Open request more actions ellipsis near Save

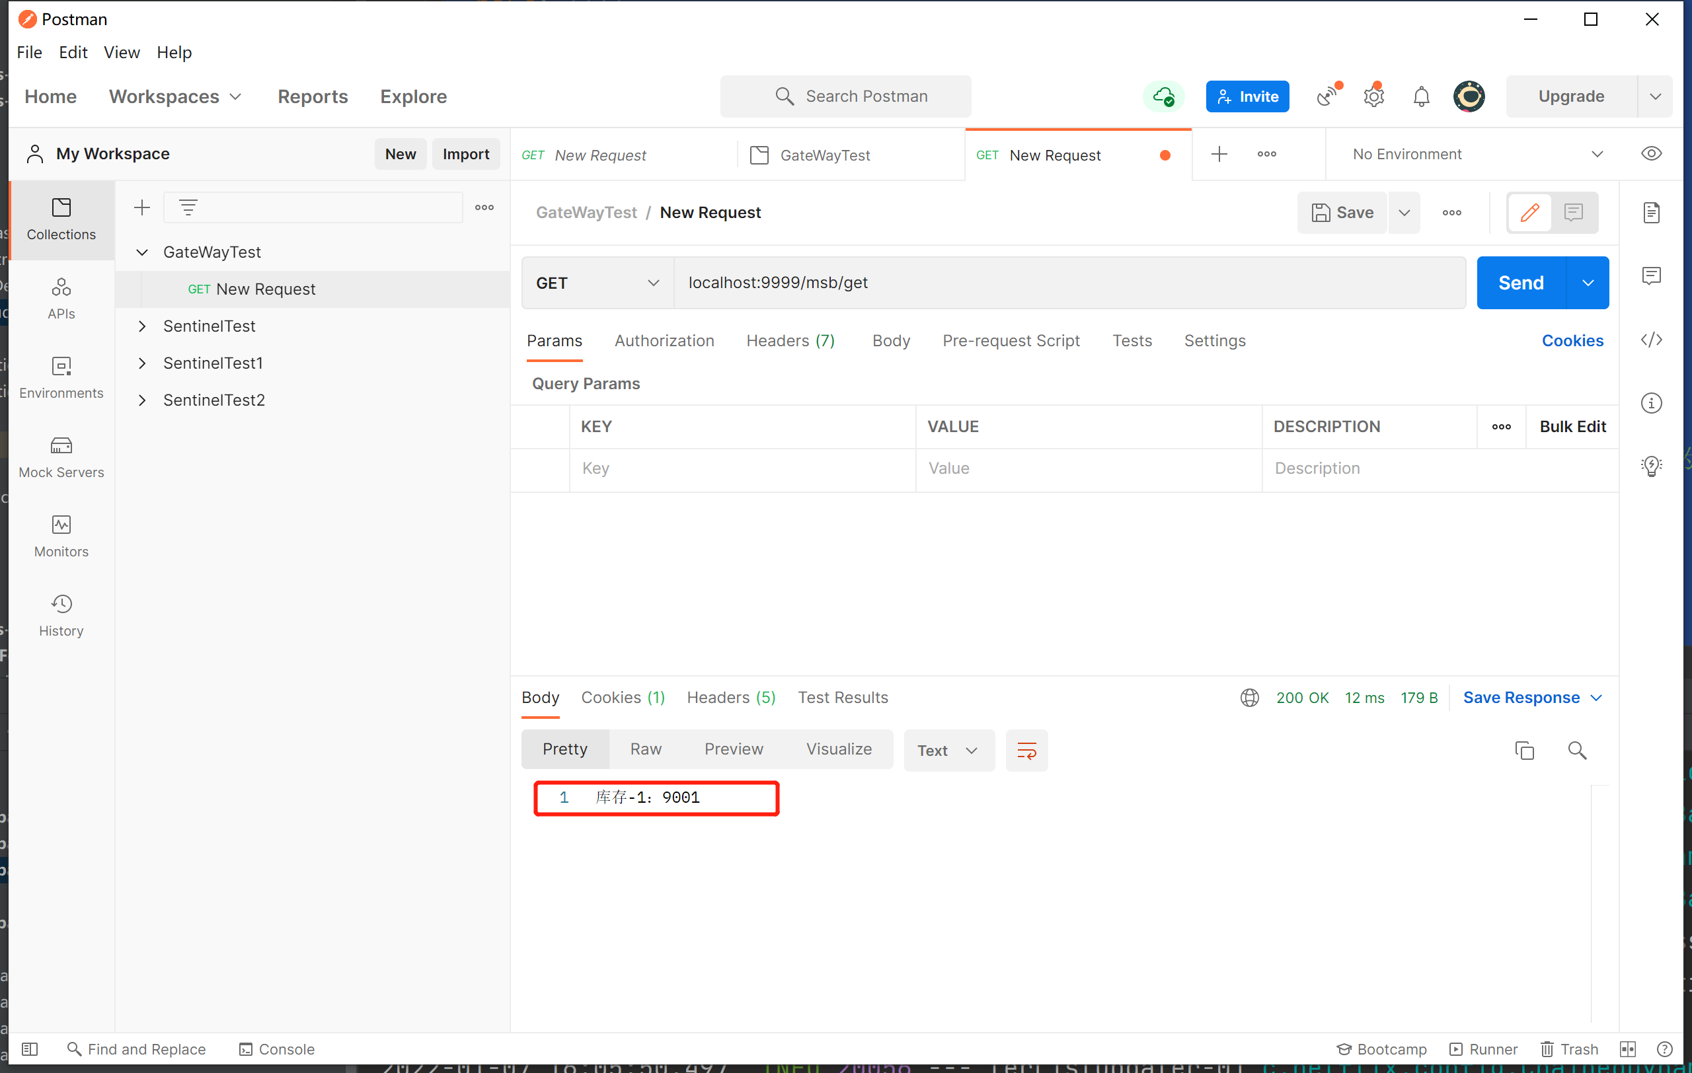pyautogui.click(x=1451, y=212)
